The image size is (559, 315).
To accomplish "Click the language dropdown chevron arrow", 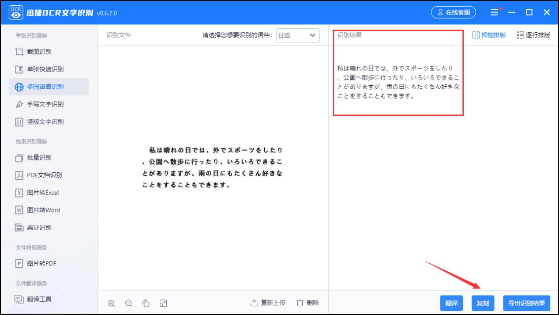I will [x=313, y=35].
